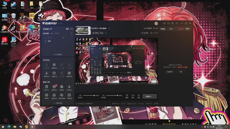Open the taskbar volume icon
This screenshot has height=129, width=230.
click(211, 127)
